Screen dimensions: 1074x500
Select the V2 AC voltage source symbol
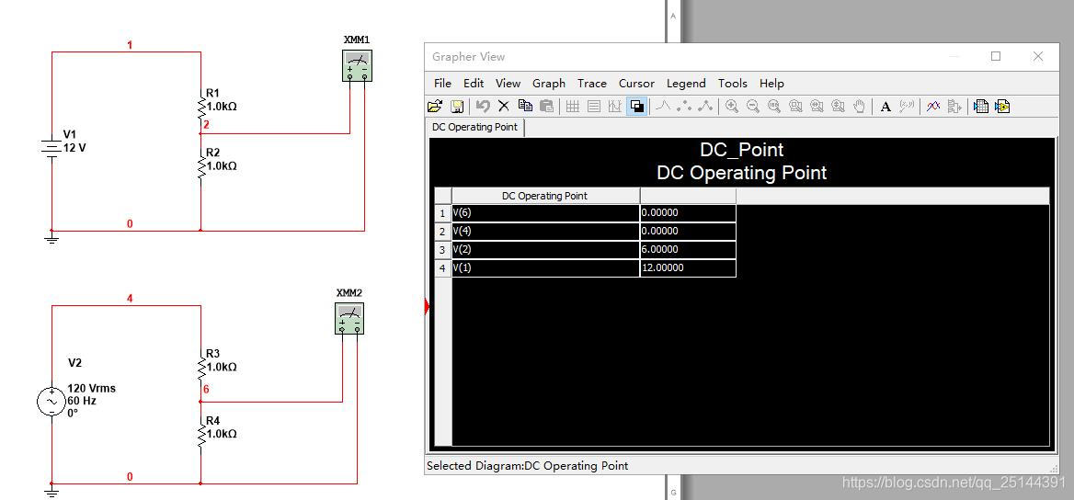[52, 402]
